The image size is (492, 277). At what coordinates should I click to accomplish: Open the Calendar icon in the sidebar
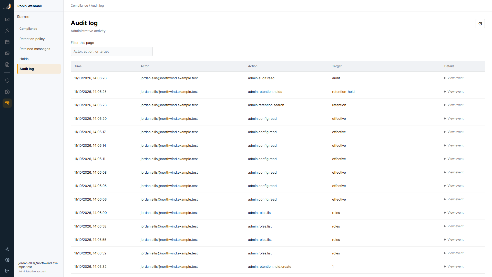pyautogui.click(x=7, y=42)
